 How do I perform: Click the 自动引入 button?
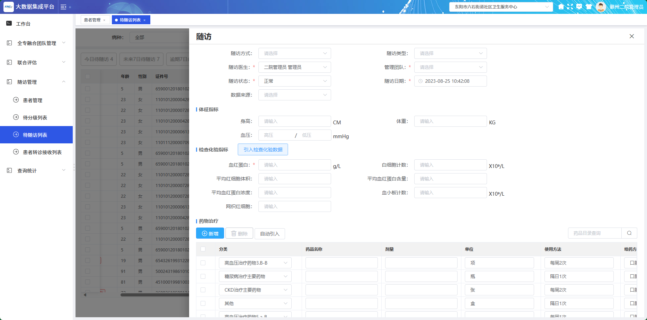[270, 234]
